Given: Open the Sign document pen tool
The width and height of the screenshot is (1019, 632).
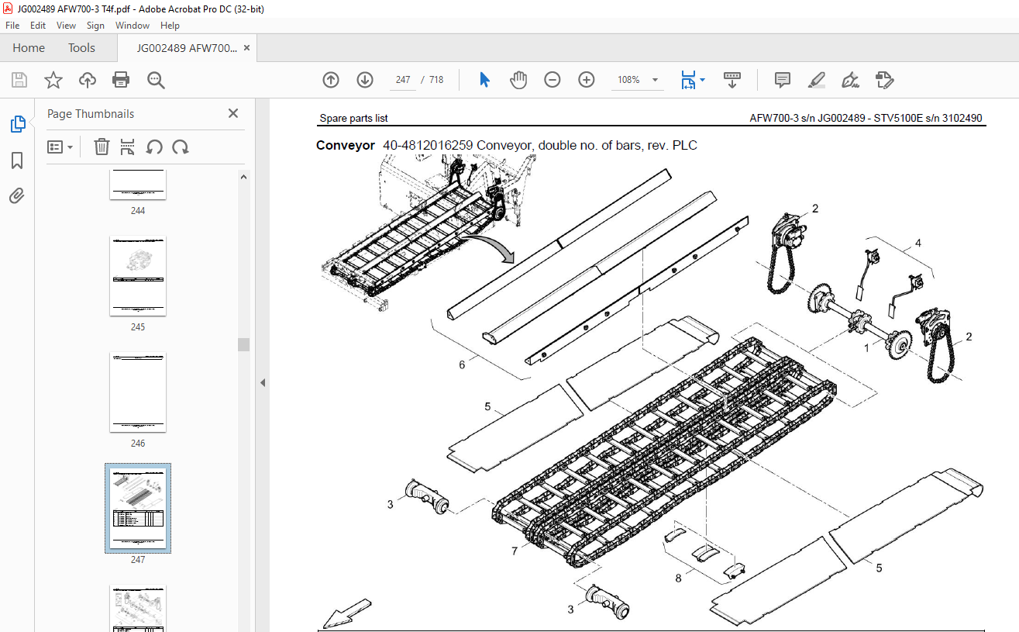Looking at the screenshot, I should click(851, 80).
